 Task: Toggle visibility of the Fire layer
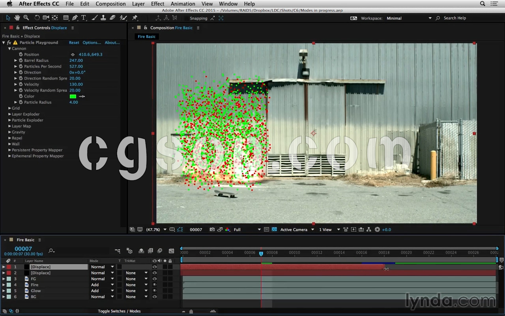click(155, 285)
